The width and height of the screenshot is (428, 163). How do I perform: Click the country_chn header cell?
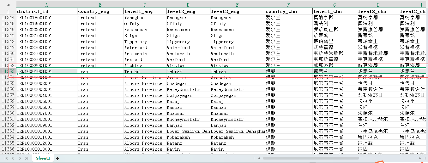pyautogui.click(x=289, y=11)
